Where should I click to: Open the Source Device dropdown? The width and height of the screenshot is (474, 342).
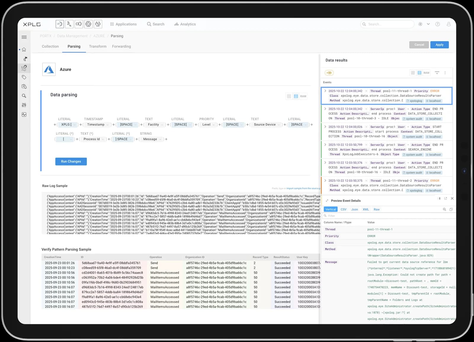[x=266, y=125]
